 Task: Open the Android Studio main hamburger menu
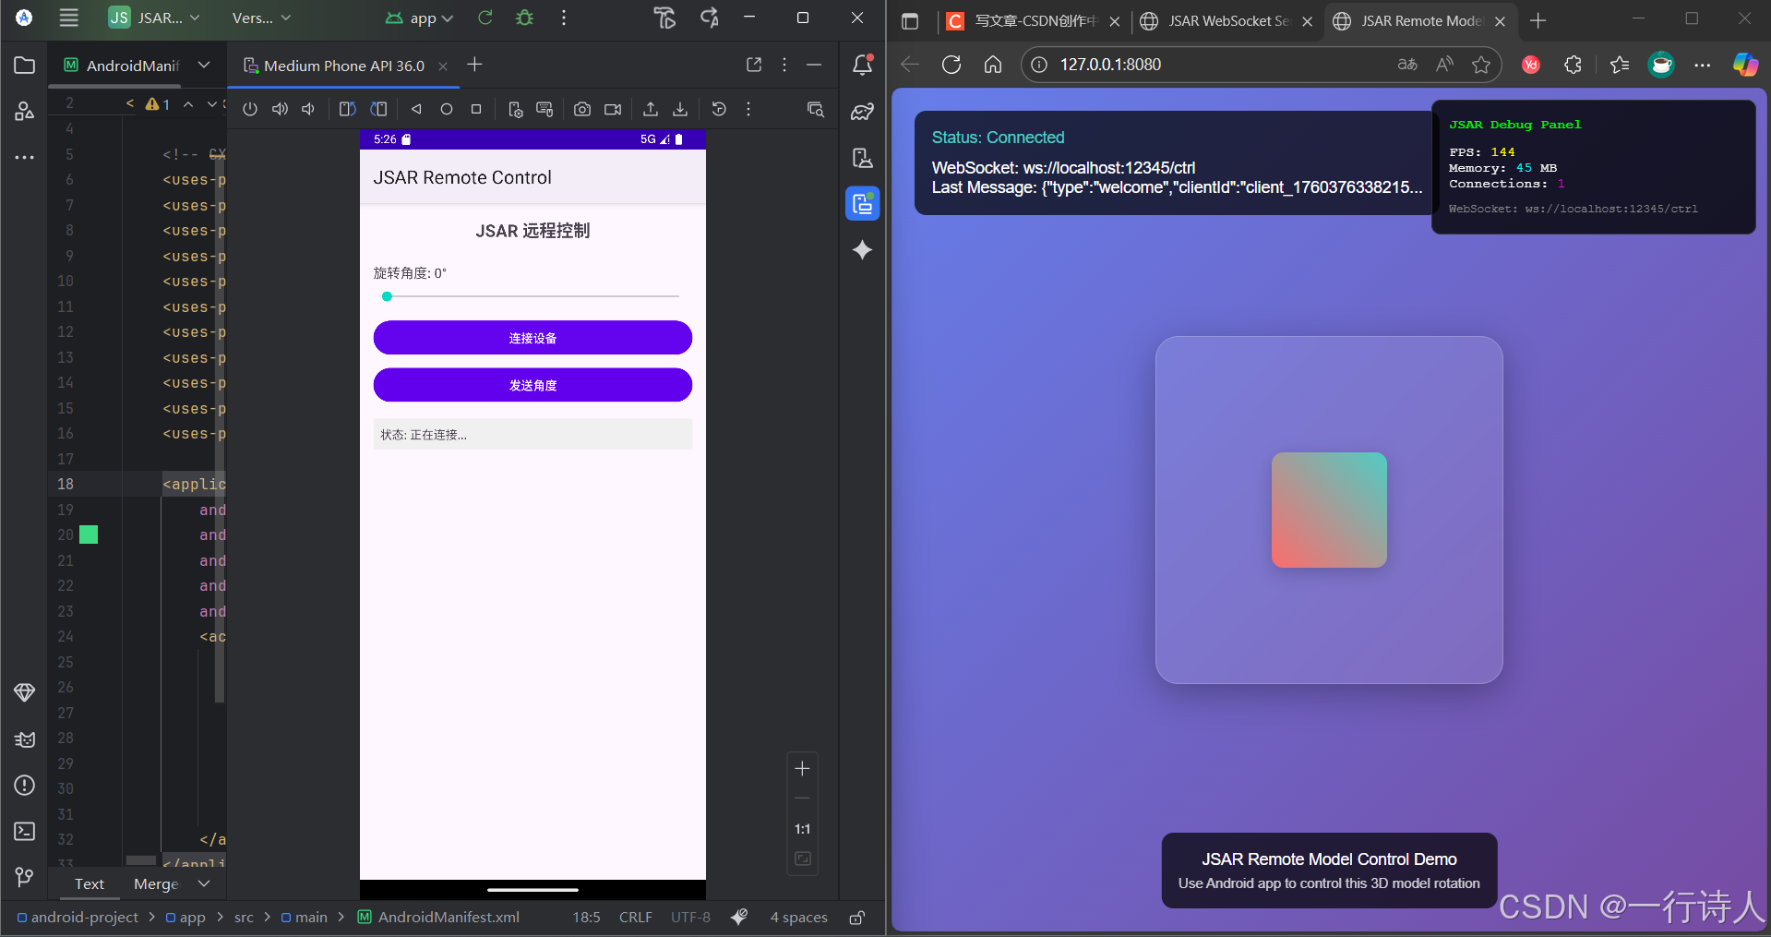tap(69, 18)
